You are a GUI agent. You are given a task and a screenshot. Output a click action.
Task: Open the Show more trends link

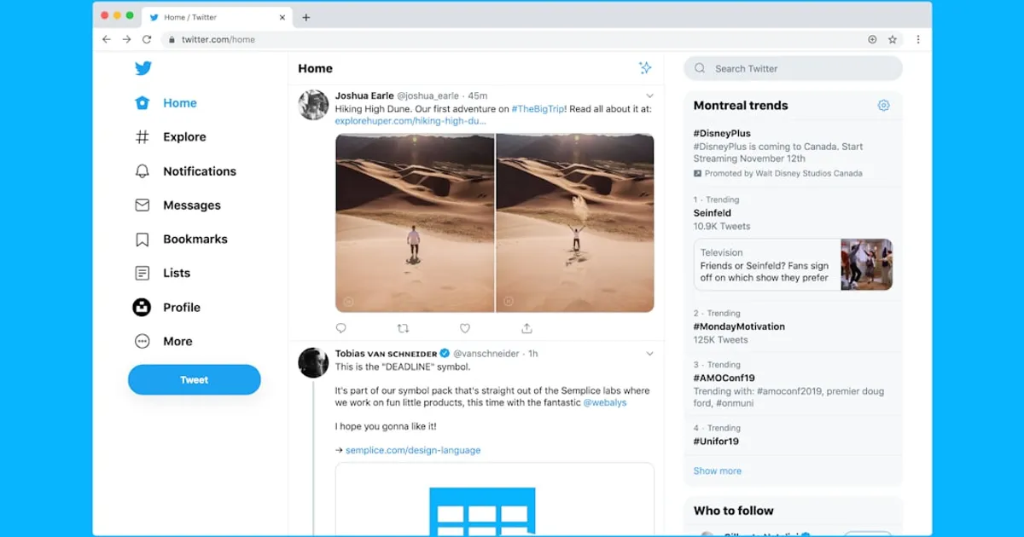click(x=717, y=471)
